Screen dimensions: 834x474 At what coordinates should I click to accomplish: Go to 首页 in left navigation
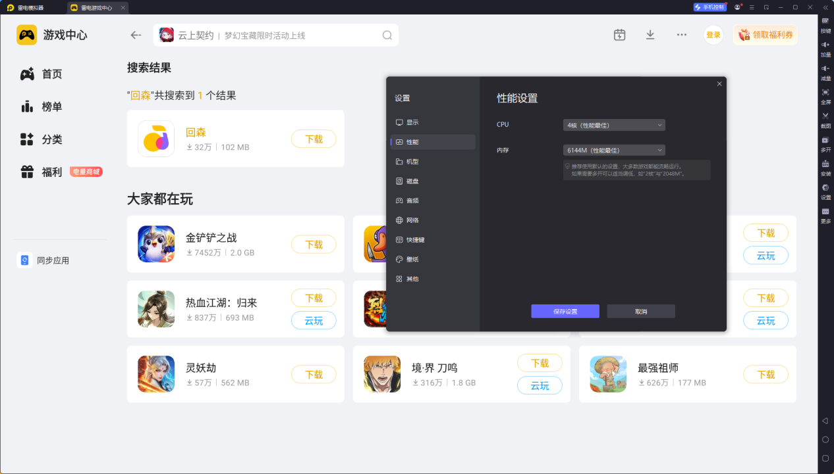[x=42, y=74]
